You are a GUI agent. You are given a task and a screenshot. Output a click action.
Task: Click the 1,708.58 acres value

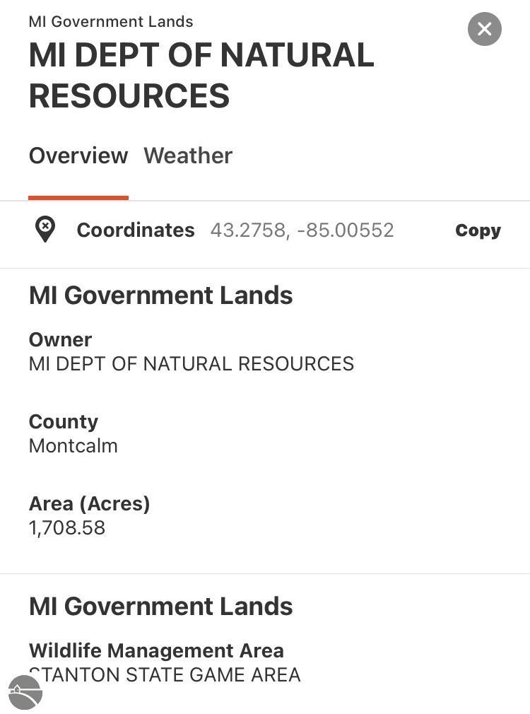[67, 528]
